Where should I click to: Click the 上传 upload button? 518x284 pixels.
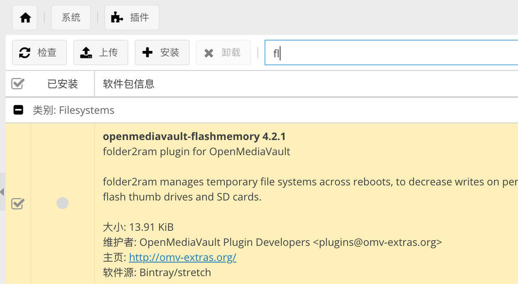(x=101, y=53)
